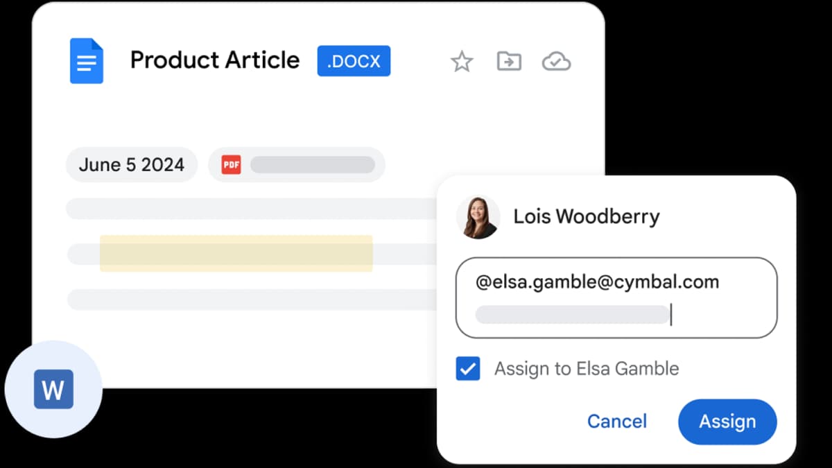Screen dimensions: 832x468
Task: Click the move to folder icon
Action: 509,62
